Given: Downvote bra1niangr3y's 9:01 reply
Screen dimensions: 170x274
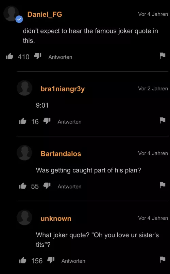Looking at the screenshot, I should pyautogui.click(x=47, y=121).
